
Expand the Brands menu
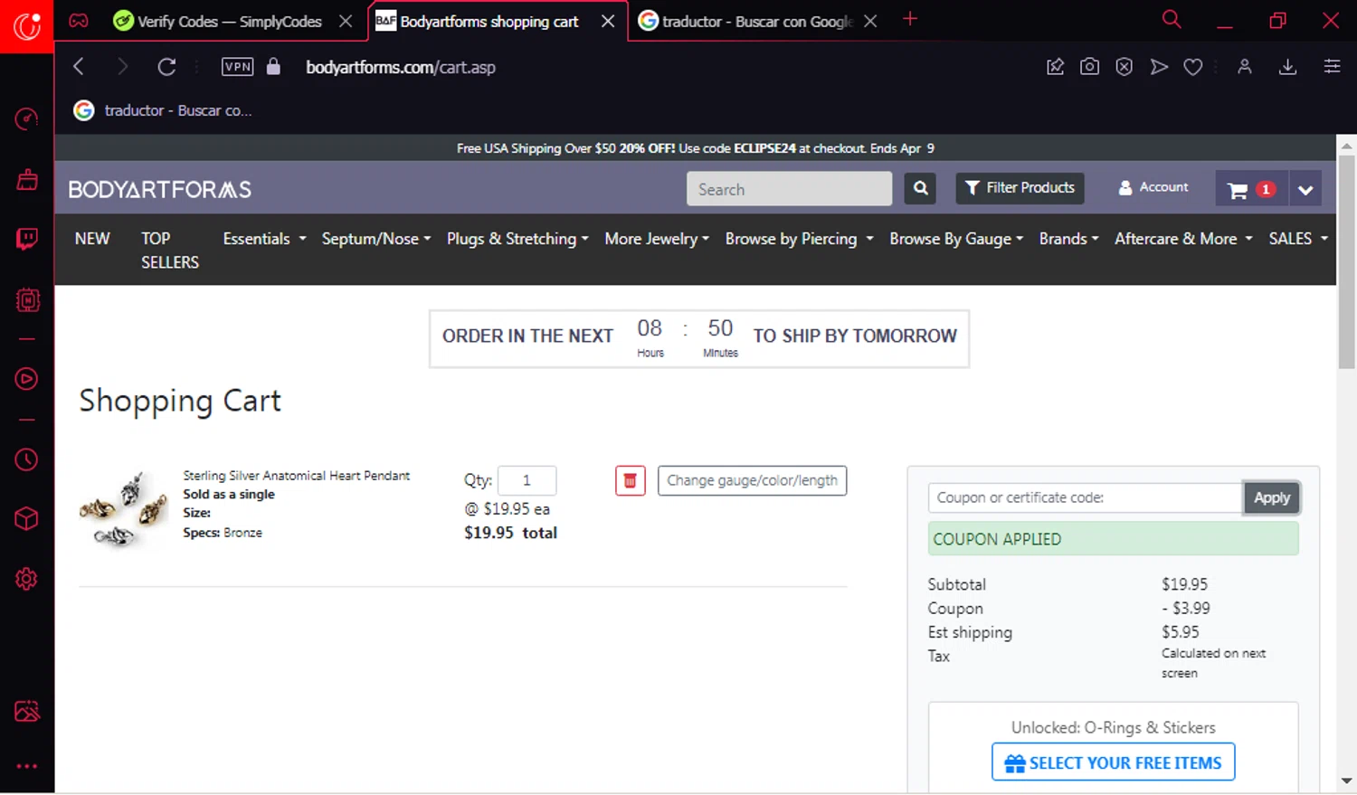coord(1068,239)
